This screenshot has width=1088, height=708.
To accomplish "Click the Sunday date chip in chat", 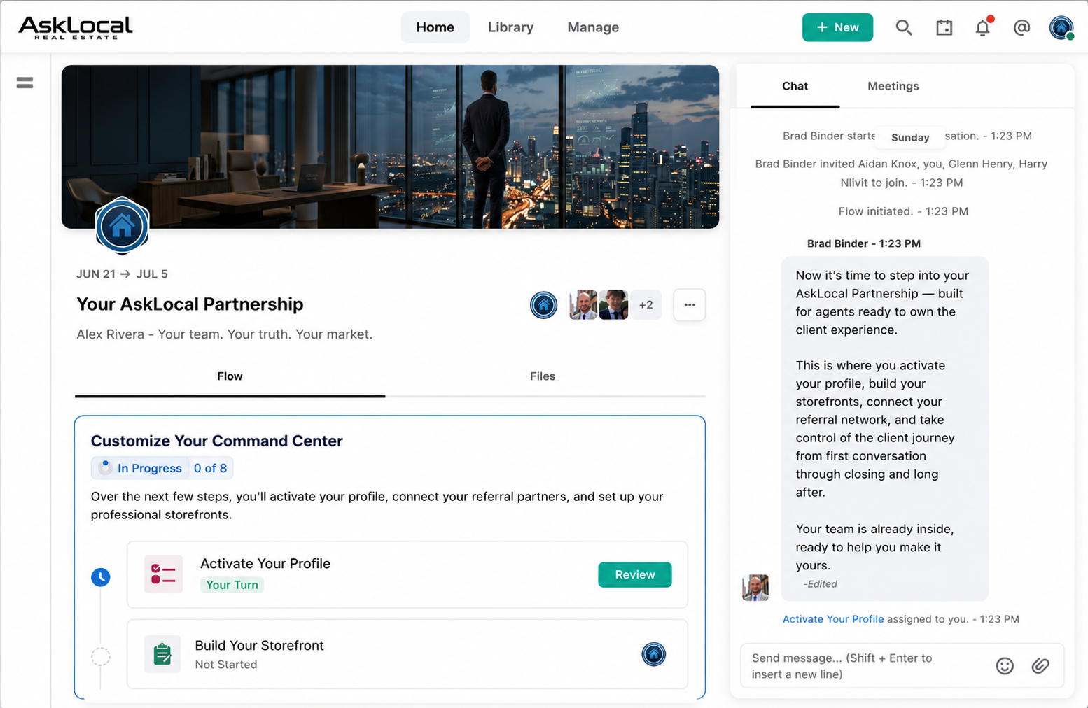I will [x=909, y=137].
